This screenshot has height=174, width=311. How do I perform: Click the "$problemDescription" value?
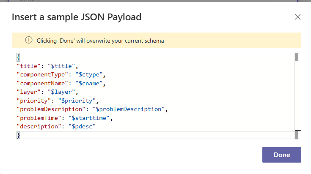click(128, 109)
